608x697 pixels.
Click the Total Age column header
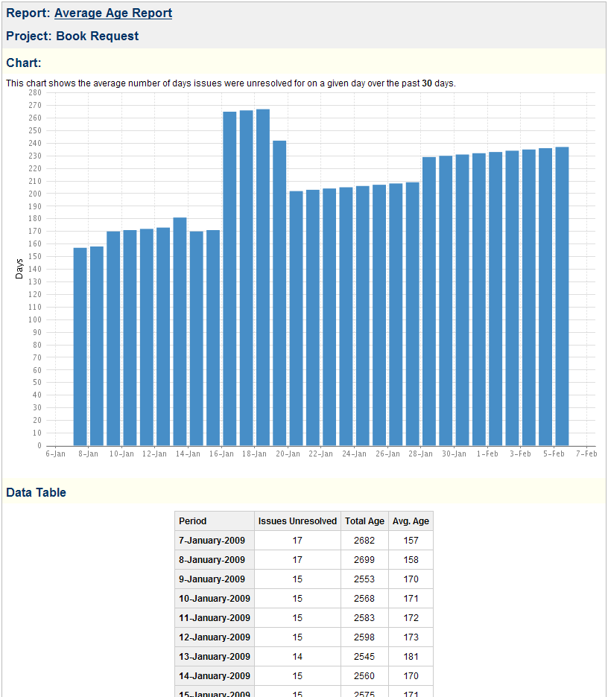[x=364, y=521]
